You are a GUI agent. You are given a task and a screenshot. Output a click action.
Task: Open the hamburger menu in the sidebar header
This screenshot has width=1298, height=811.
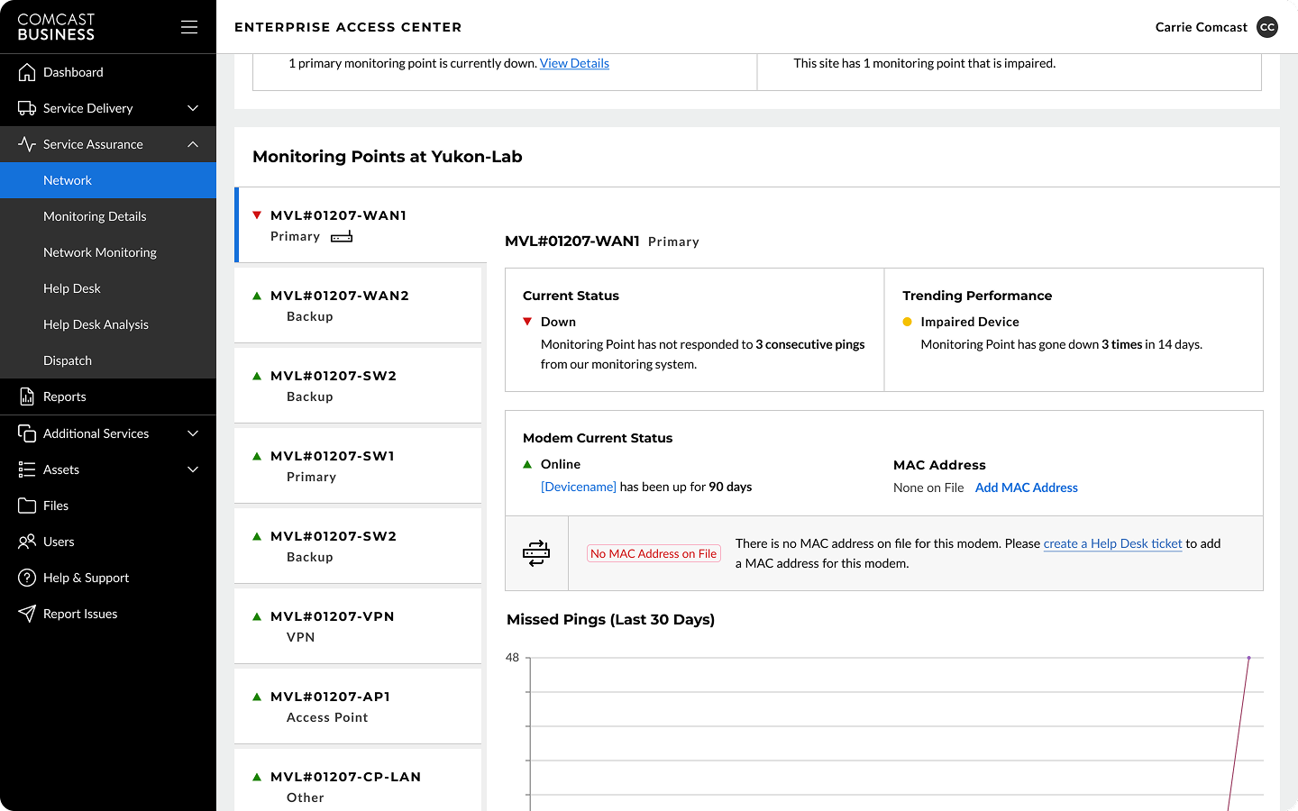(x=189, y=27)
